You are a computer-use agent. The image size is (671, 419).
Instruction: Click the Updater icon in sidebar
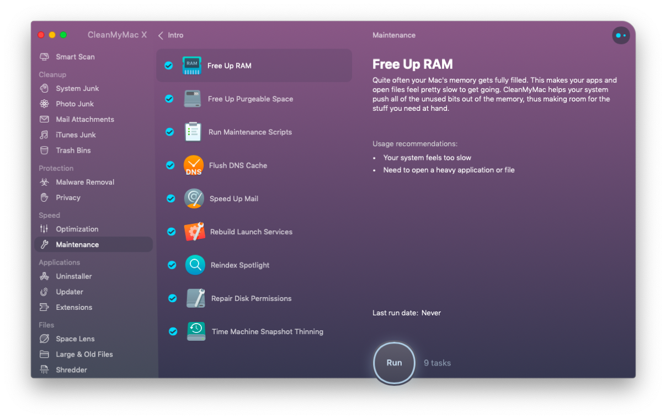coord(45,292)
